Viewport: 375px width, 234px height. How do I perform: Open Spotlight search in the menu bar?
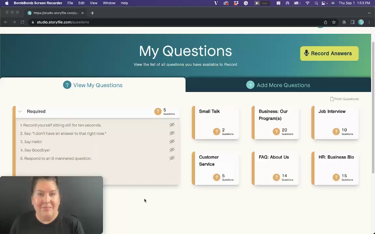pyautogui.click(x=316, y=3)
